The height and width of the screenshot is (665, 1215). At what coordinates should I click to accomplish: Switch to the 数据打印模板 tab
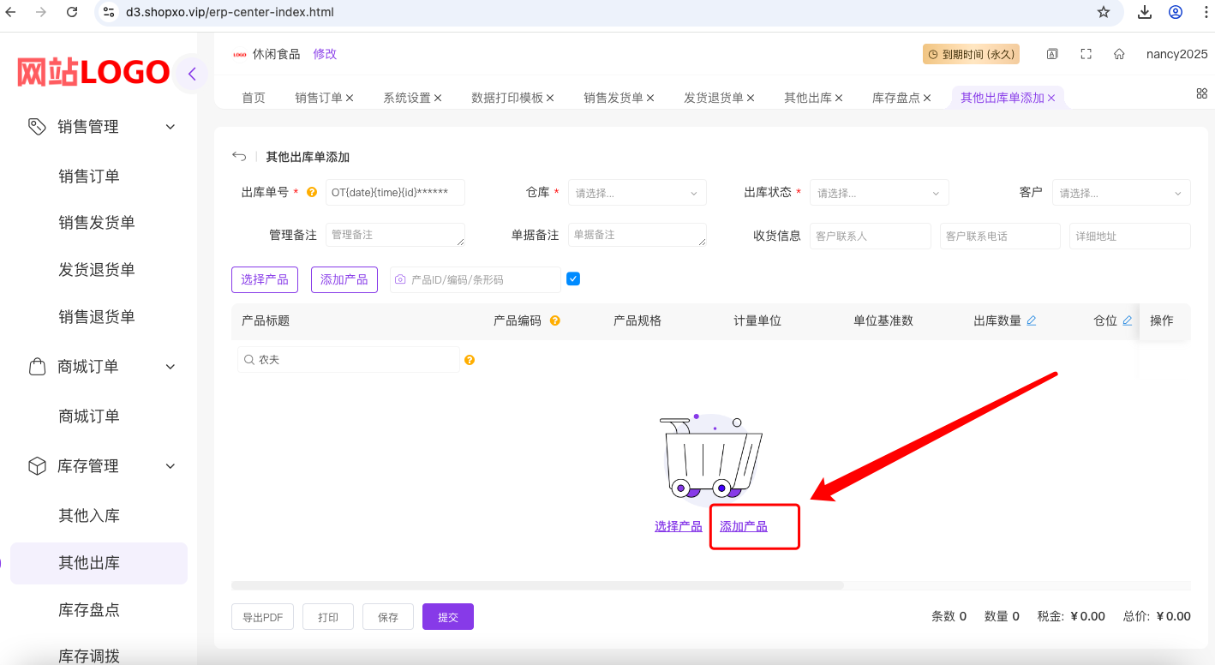tap(507, 98)
